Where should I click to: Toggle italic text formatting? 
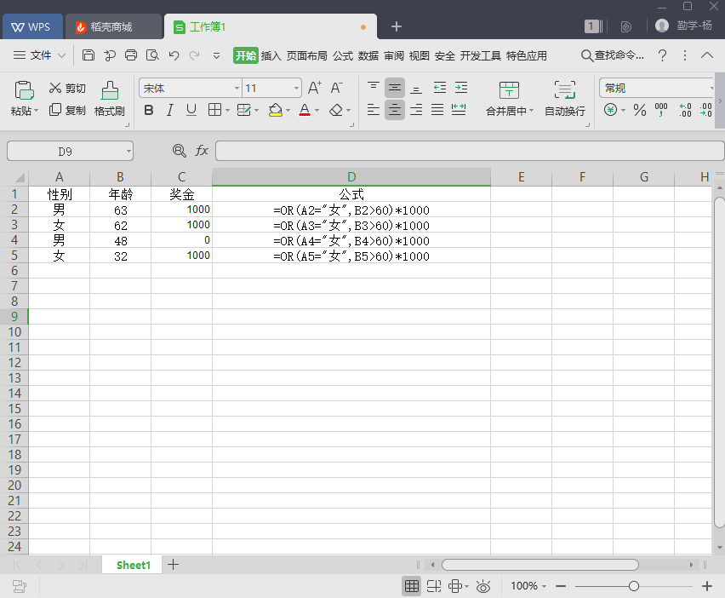coord(169,110)
